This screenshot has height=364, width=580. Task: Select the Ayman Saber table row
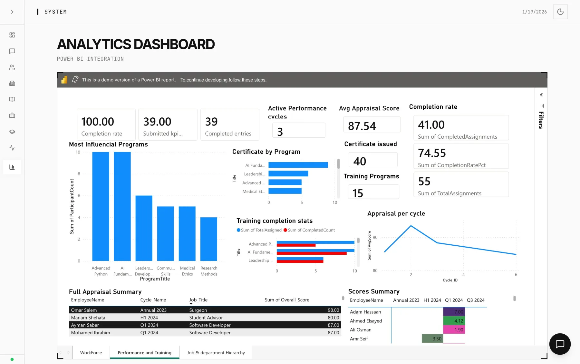pyautogui.click(x=205, y=325)
